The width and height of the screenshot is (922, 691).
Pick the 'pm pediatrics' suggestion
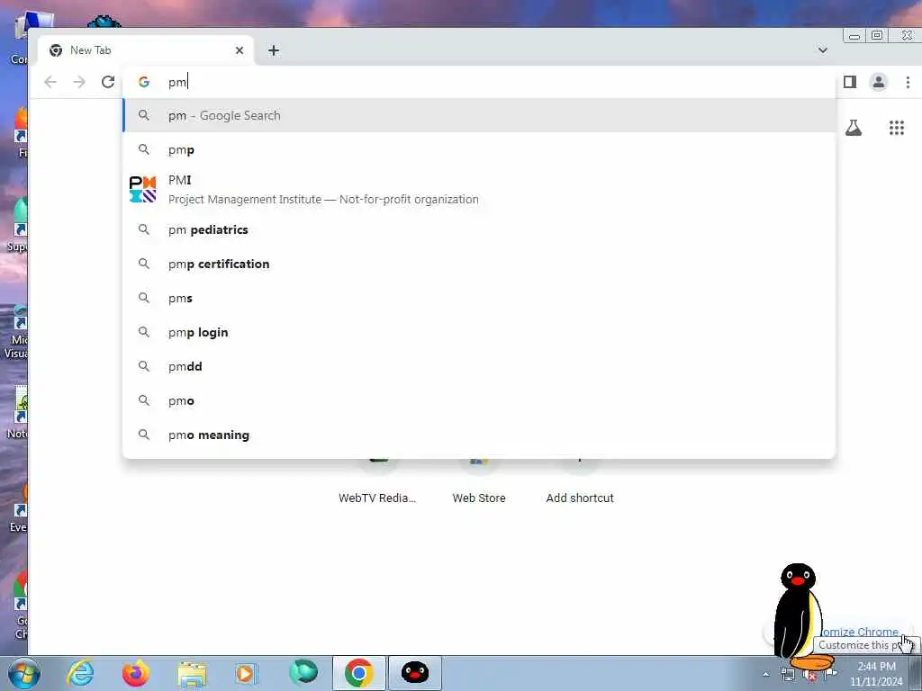479,229
